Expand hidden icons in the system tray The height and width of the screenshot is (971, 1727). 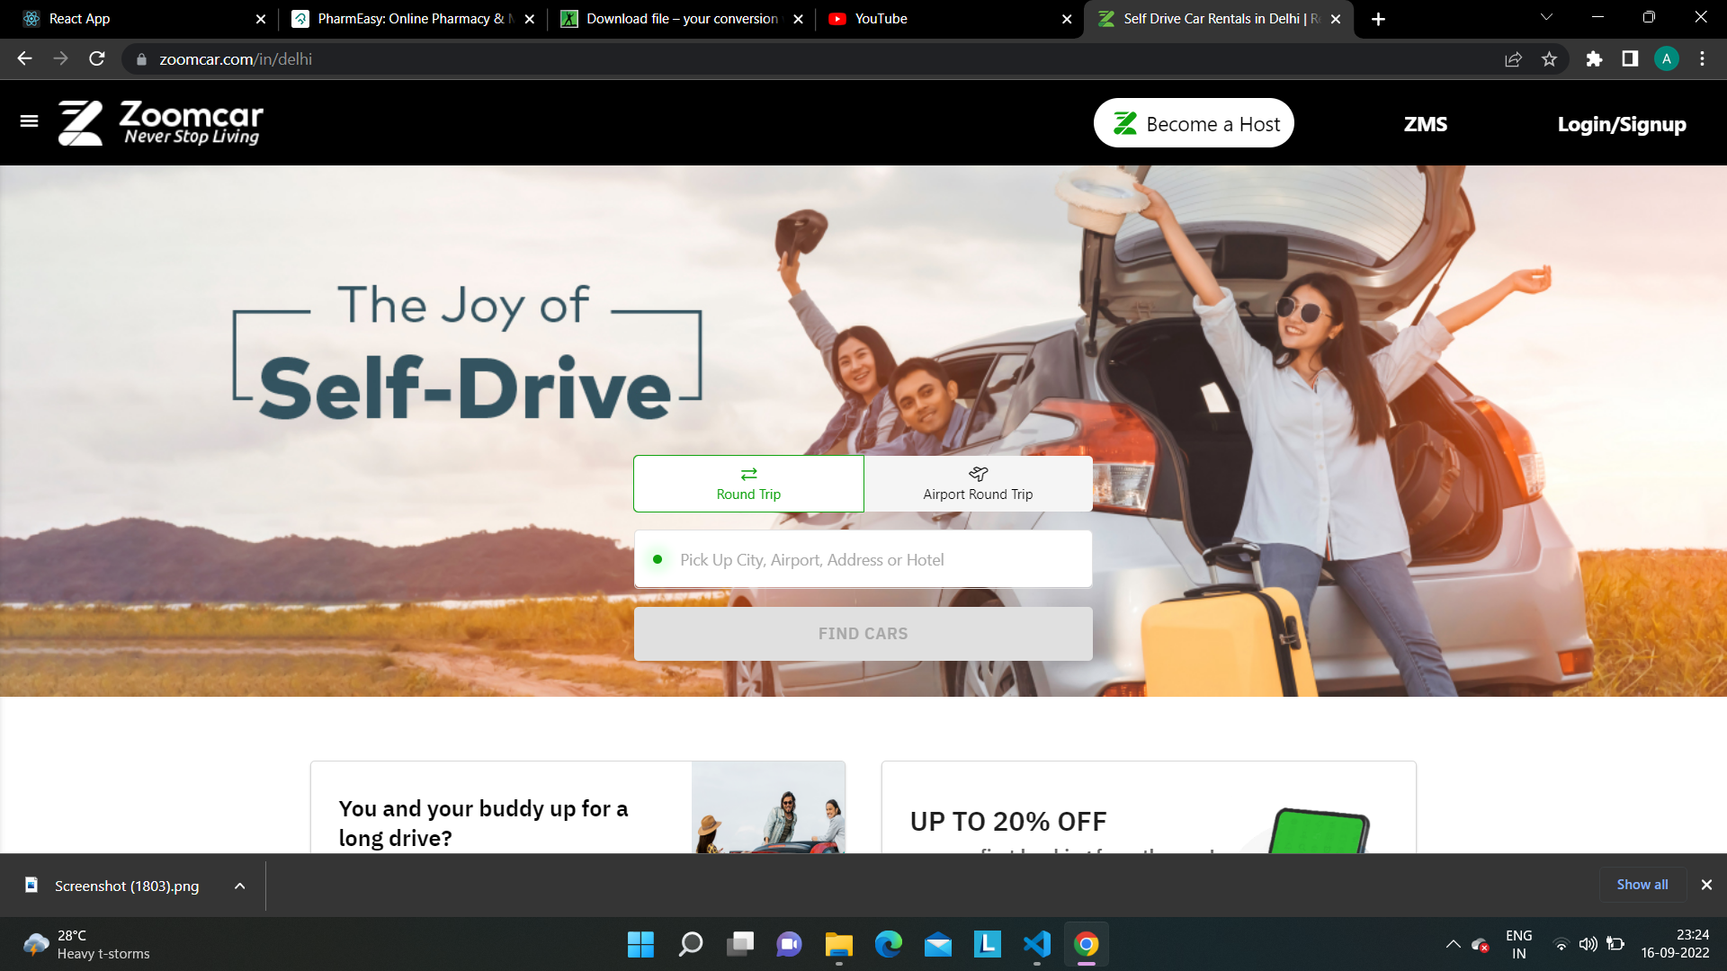click(1454, 945)
